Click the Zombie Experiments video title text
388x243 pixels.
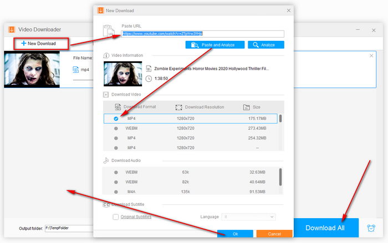click(x=212, y=69)
